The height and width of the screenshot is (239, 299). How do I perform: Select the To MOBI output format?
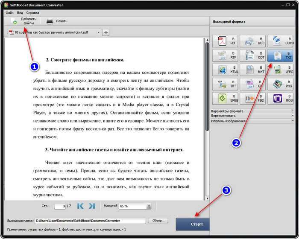281,98
